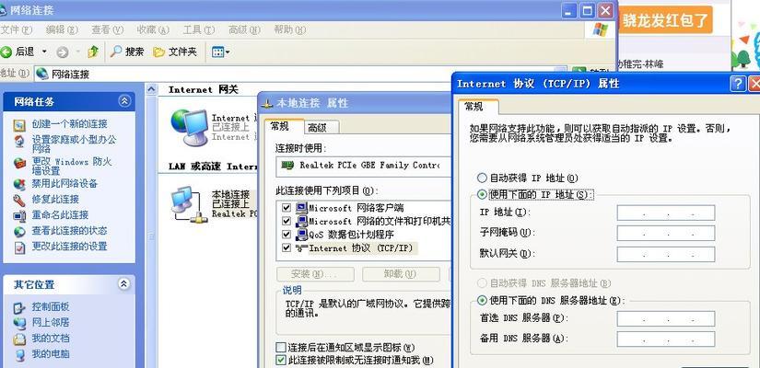Click the firewall settings icon
760x368 pixels.
19,163
